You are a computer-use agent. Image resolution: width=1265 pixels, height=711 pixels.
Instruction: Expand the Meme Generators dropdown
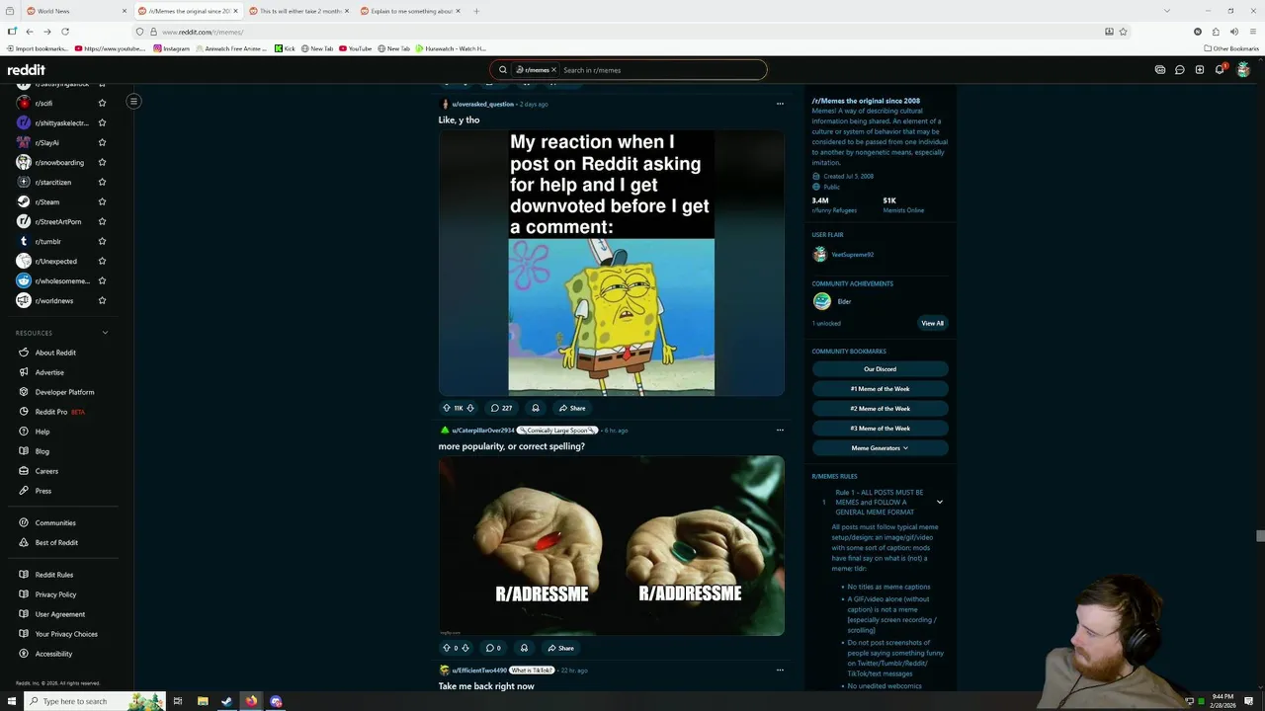(x=880, y=447)
